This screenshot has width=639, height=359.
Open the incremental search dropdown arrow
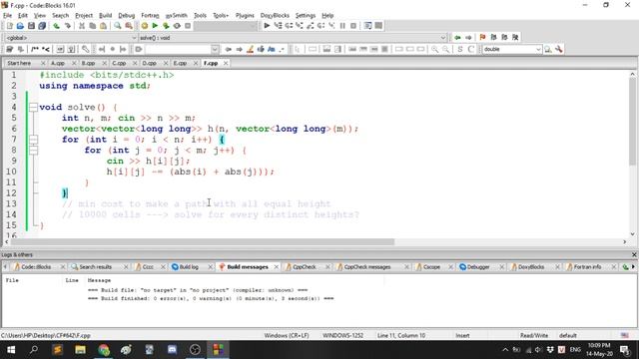[x=215, y=49]
